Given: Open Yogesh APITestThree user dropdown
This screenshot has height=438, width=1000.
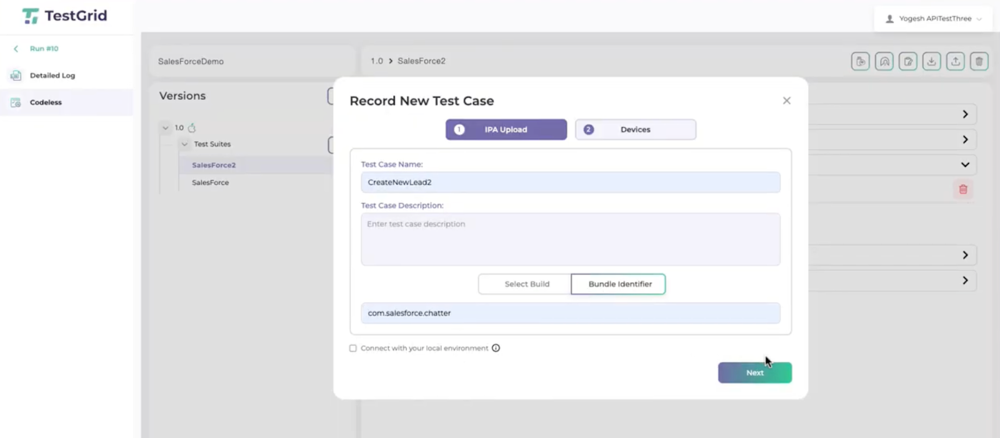Looking at the screenshot, I should click(933, 19).
